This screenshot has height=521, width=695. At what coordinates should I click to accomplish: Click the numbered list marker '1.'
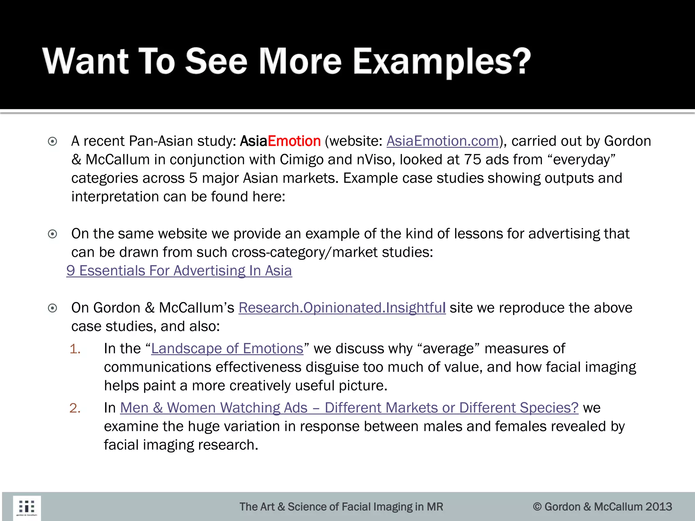click(75, 349)
